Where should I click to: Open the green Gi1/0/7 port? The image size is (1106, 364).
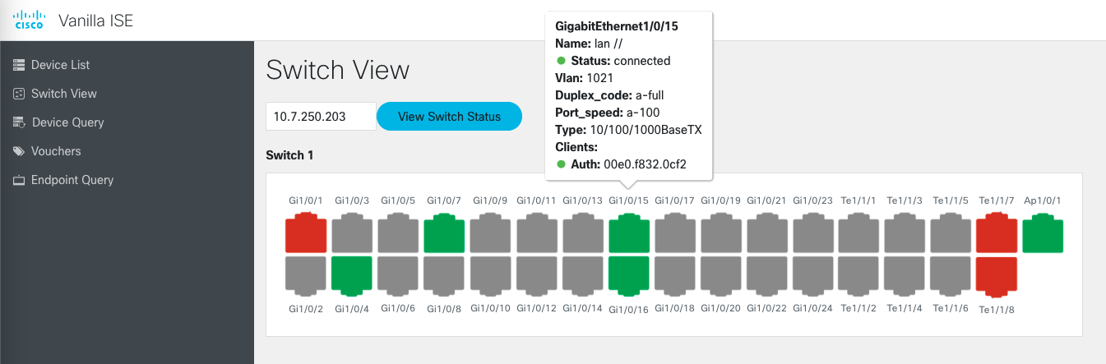click(444, 233)
